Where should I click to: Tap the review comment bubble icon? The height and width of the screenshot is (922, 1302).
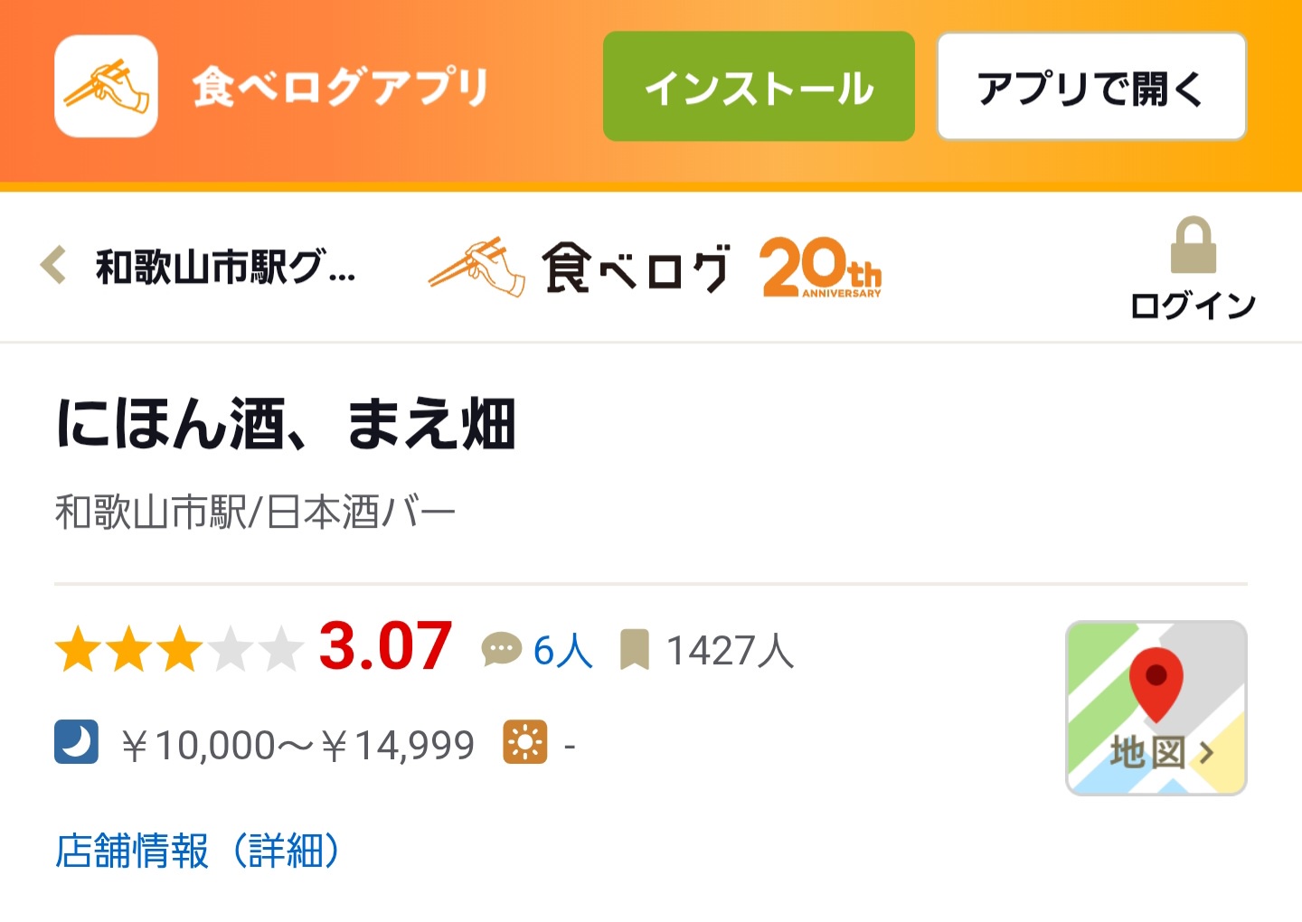[x=501, y=649]
